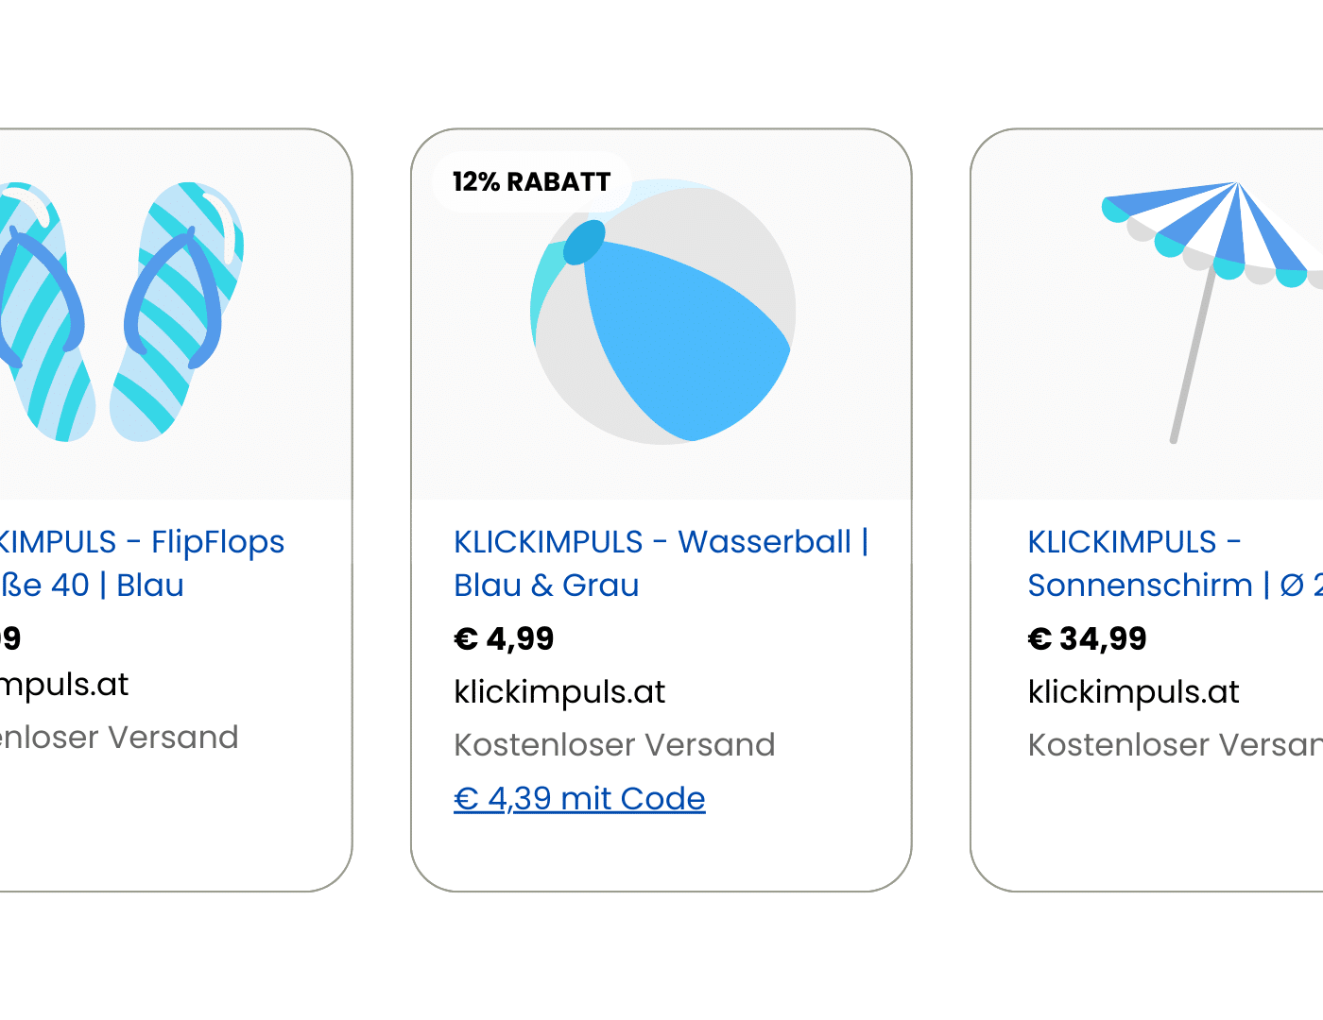Click the right flip-flop sandal picture
The image size is (1323, 1020).
pos(178,312)
